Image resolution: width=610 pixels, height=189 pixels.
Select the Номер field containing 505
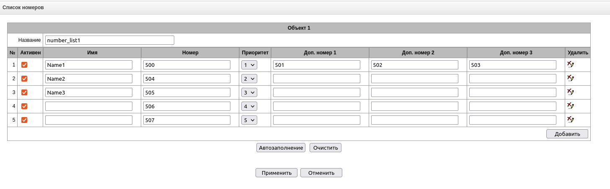[186, 92]
